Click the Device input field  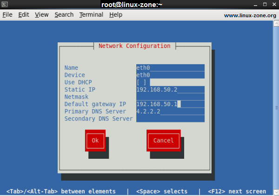coord(170,75)
